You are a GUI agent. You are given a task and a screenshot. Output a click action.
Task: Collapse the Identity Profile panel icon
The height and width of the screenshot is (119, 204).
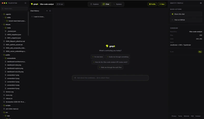point(201,3)
